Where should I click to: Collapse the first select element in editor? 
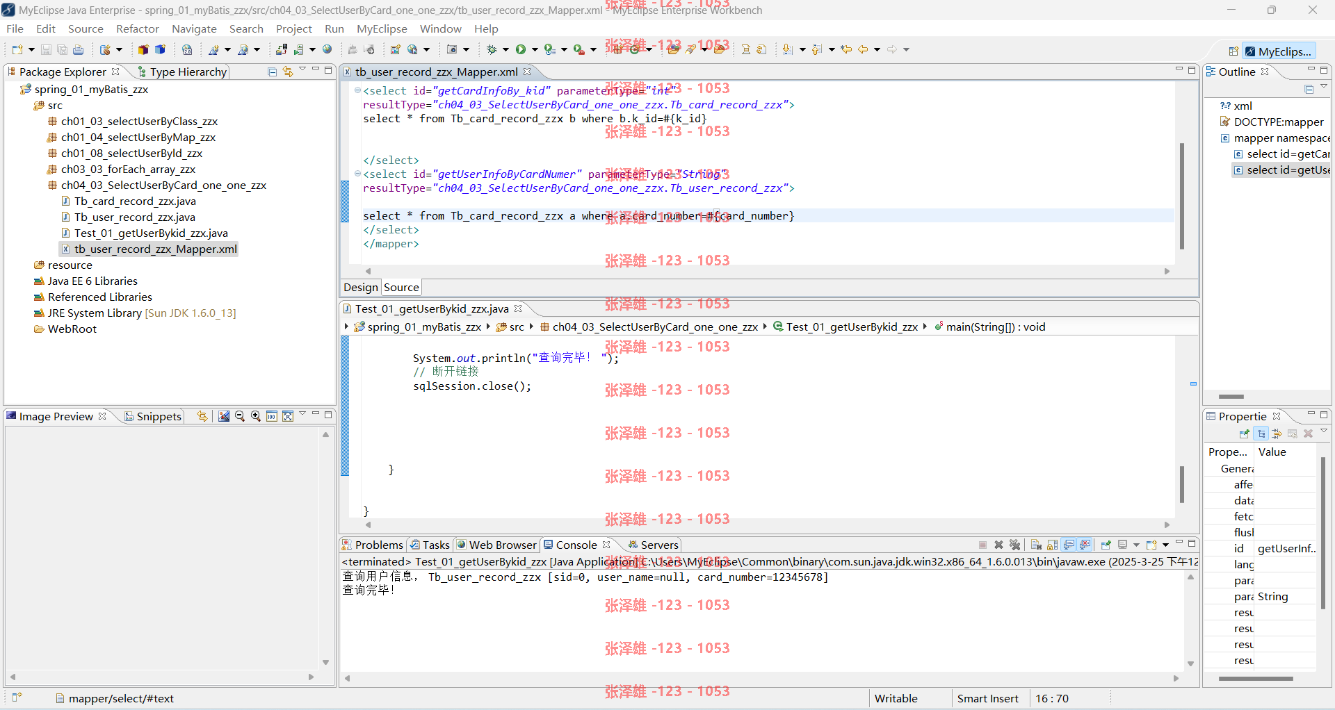click(x=357, y=90)
